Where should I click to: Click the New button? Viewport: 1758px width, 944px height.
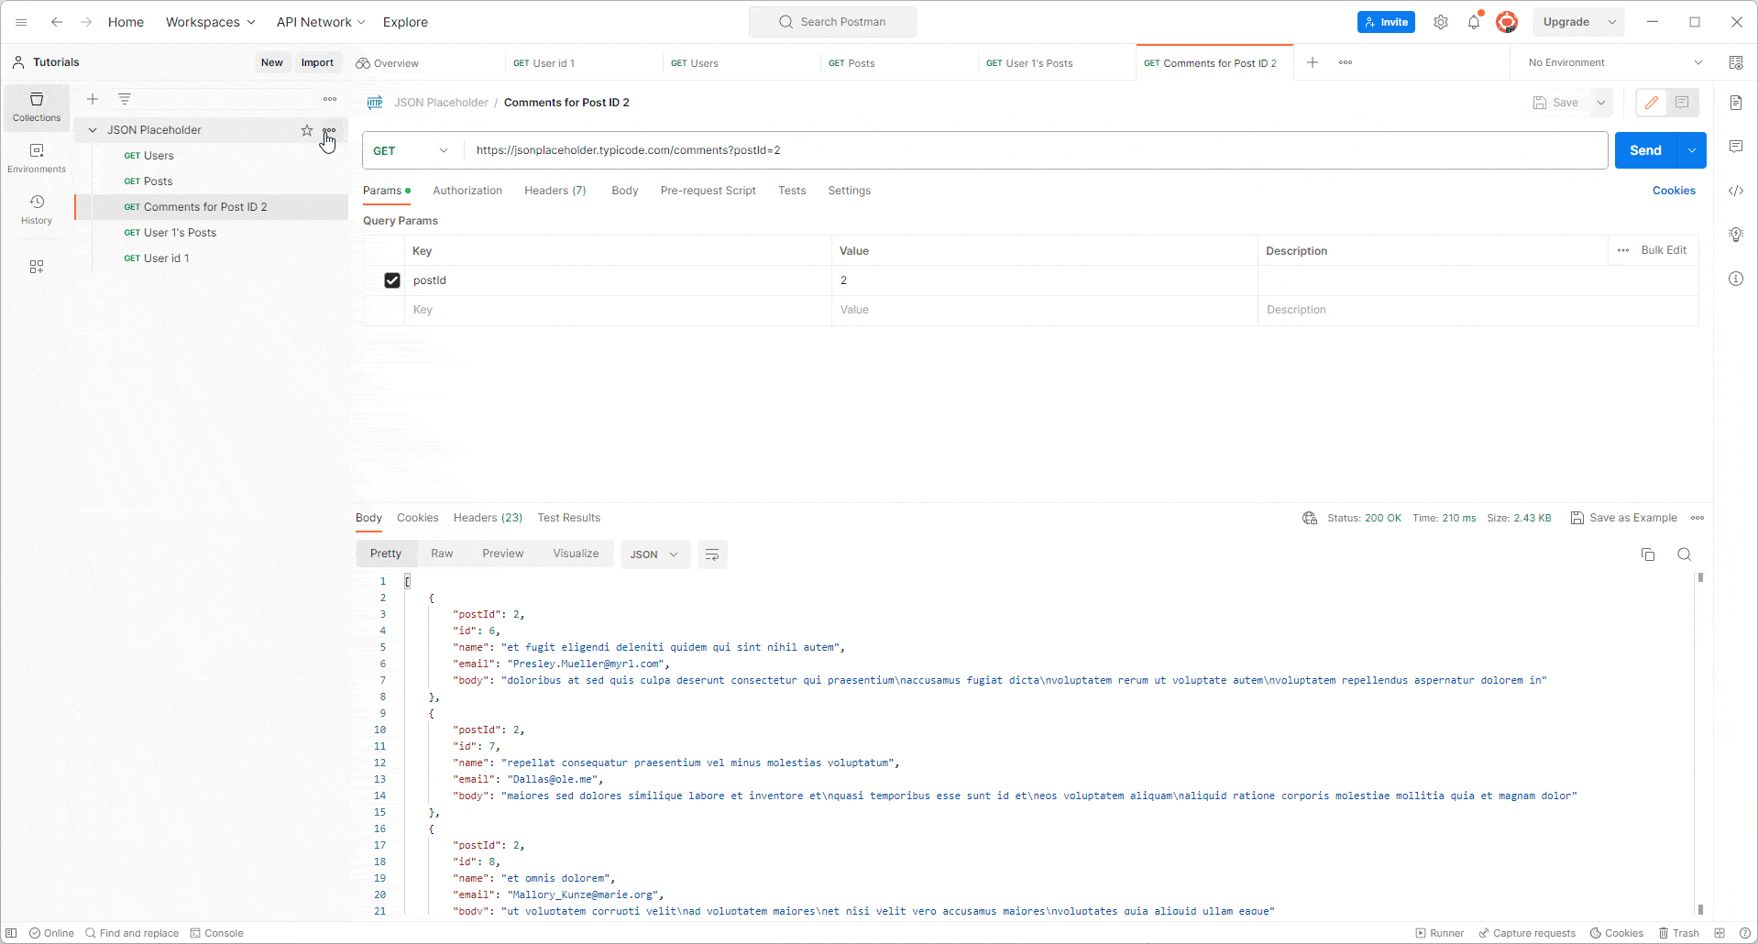[271, 62]
